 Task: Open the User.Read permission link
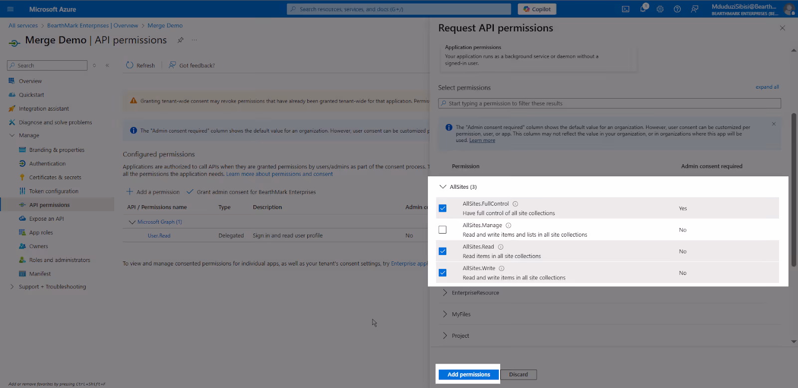click(159, 236)
